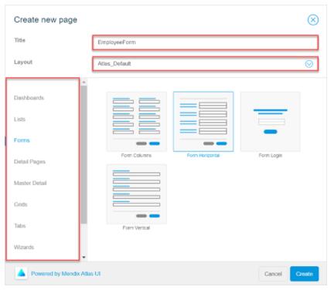Select the Forms category
Image resolution: width=331 pixels, height=290 pixels.
pyautogui.click(x=22, y=140)
